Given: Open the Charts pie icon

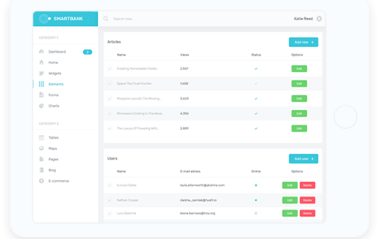Looking at the screenshot, I should click(x=41, y=106).
